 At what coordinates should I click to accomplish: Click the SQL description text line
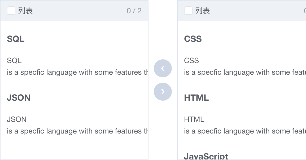(77, 72)
